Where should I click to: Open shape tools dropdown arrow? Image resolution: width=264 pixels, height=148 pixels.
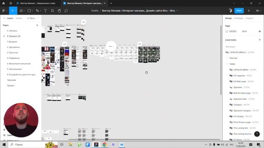pos(32,11)
